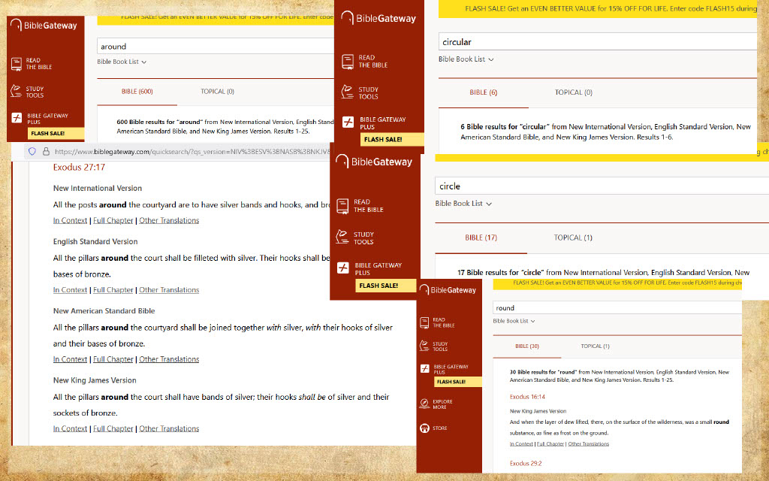Click Full Chapter under New American Standard Bible
This screenshot has width=769, height=481.
click(113, 359)
